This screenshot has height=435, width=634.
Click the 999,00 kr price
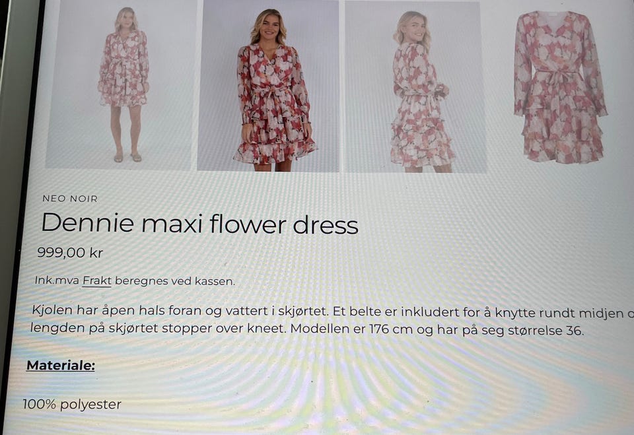pos(70,253)
